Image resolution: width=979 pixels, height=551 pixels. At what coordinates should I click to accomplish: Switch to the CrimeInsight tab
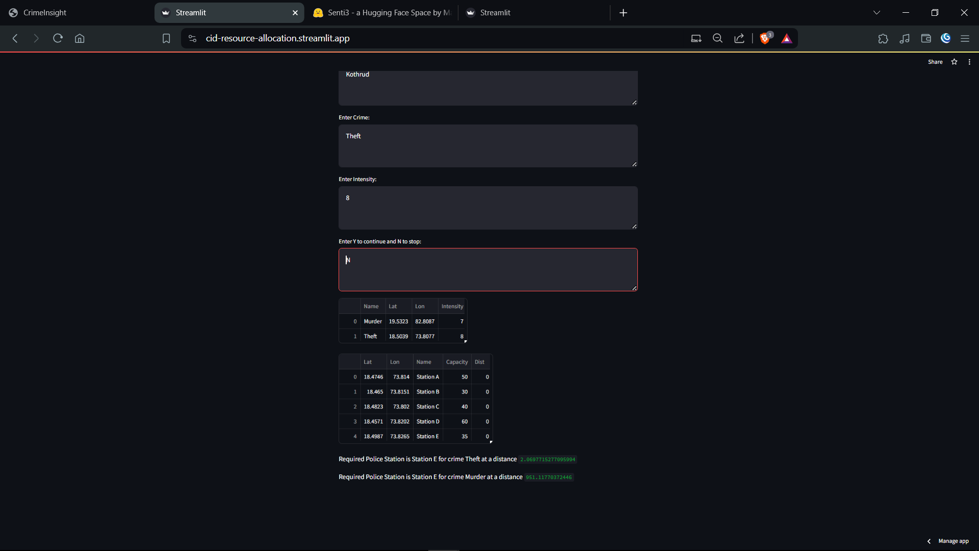45,13
